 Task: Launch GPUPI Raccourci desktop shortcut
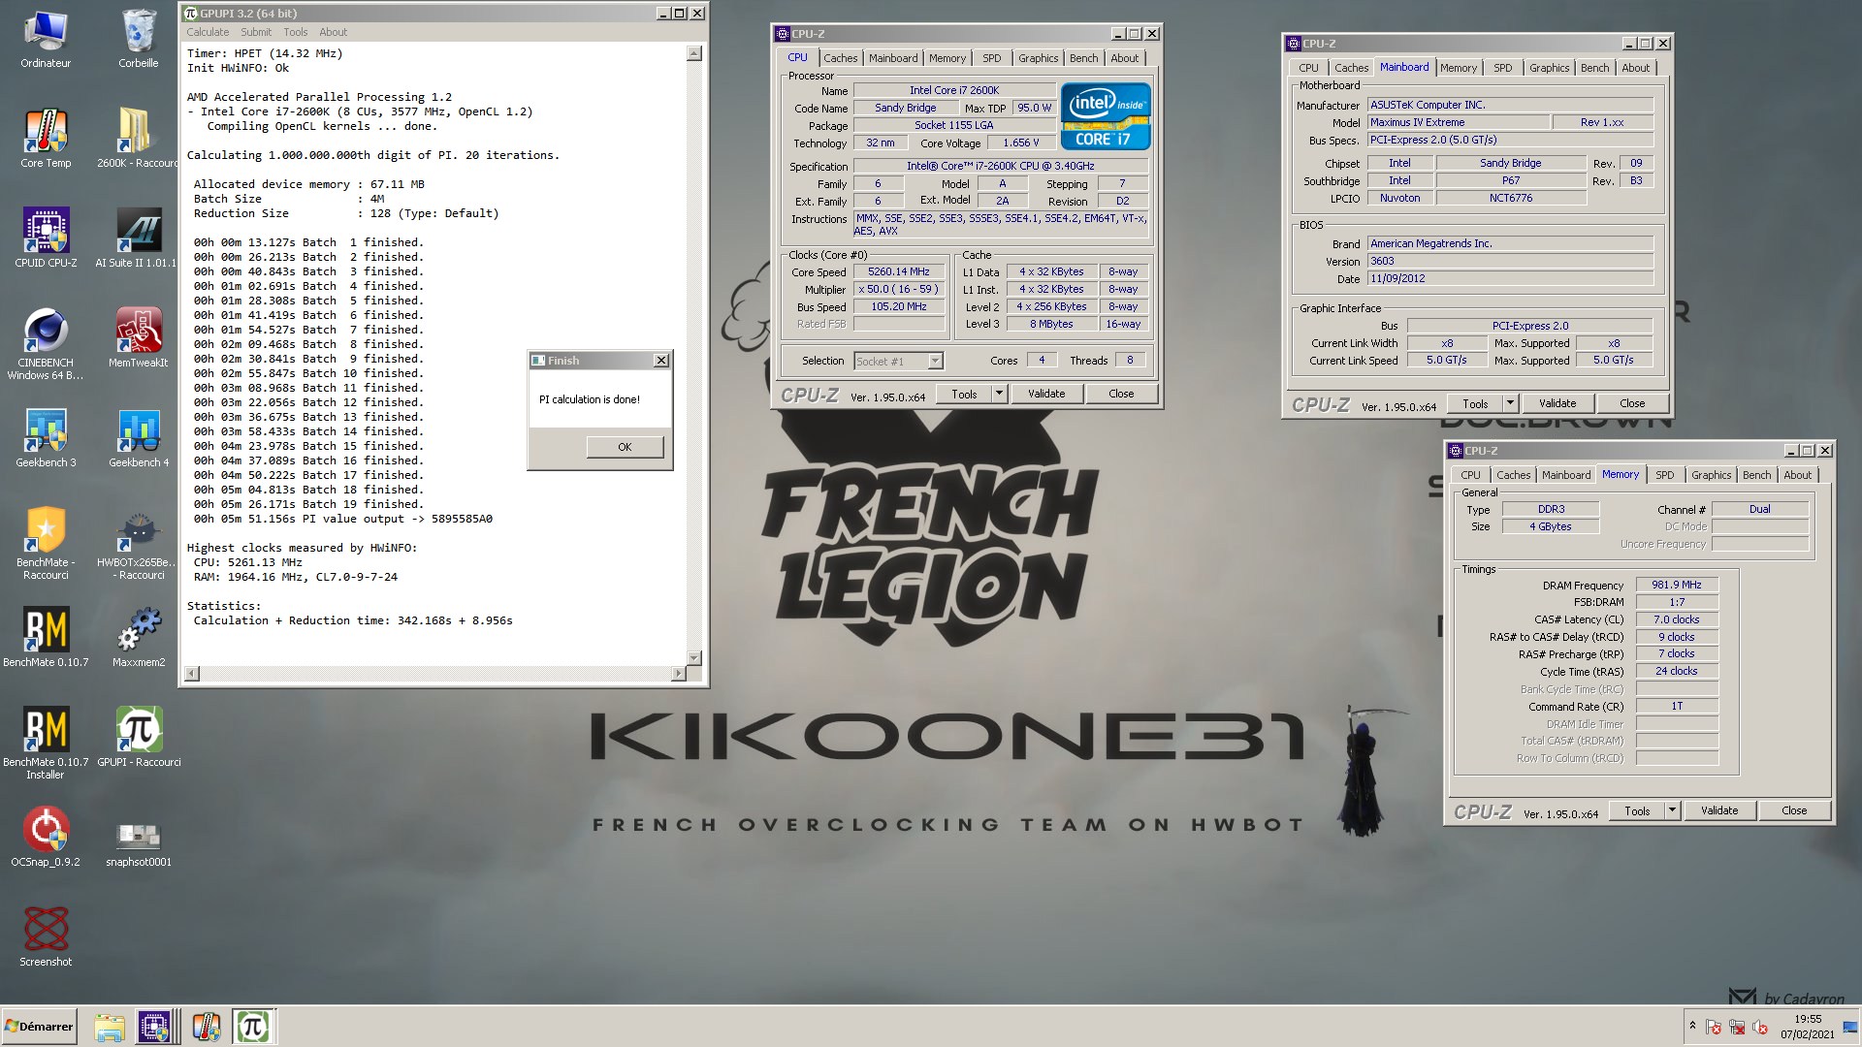tap(139, 738)
